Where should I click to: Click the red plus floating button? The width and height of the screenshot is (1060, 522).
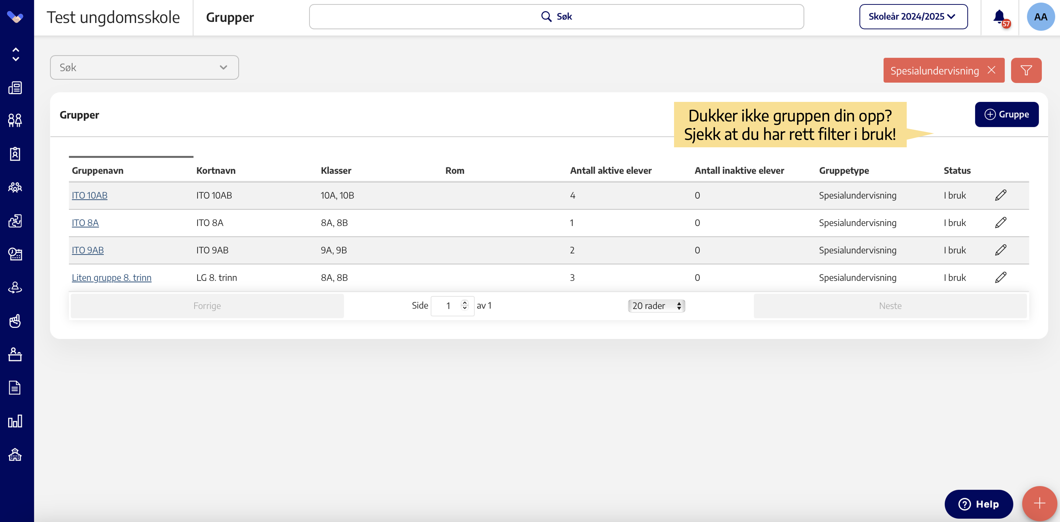coord(1039,503)
